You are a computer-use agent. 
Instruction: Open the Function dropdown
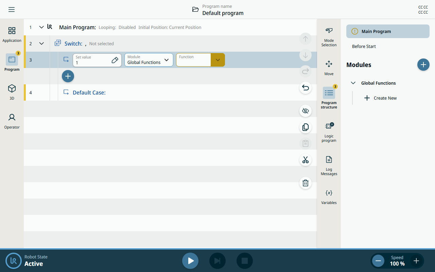(201, 60)
